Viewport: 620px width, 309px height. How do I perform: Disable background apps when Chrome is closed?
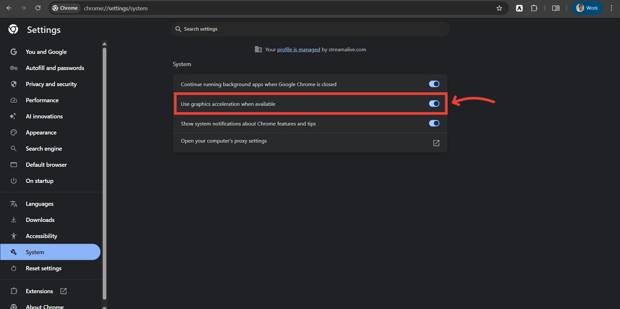tap(434, 84)
